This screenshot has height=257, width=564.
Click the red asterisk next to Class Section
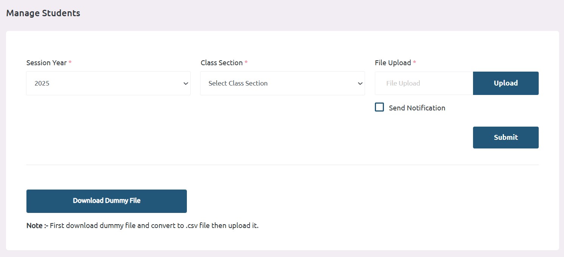tap(246, 63)
